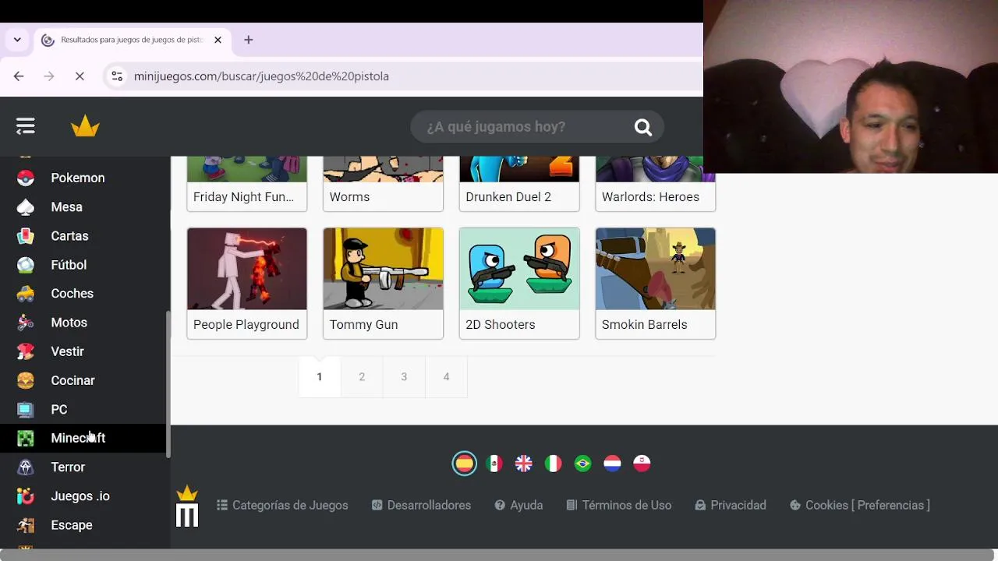This screenshot has width=998, height=561.
Task: Click the Juegos .io icon
Action: [x=26, y=496]
